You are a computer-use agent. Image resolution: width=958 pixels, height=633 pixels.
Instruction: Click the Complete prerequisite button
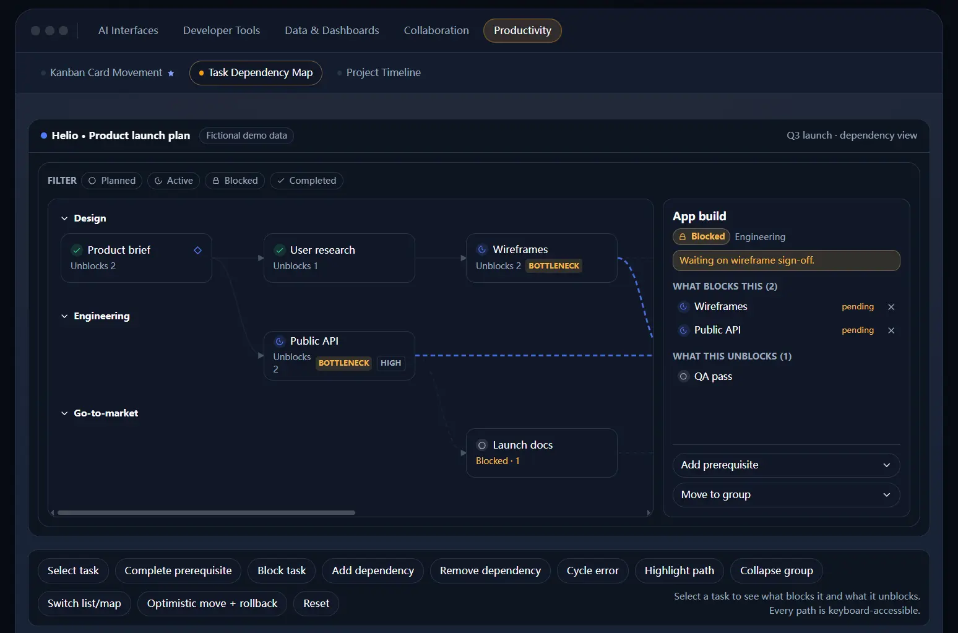point(178,571)
